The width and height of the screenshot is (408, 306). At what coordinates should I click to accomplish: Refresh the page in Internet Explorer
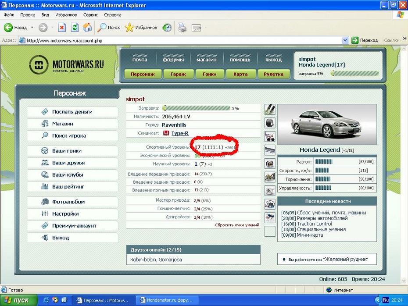(x=75, y=27)
